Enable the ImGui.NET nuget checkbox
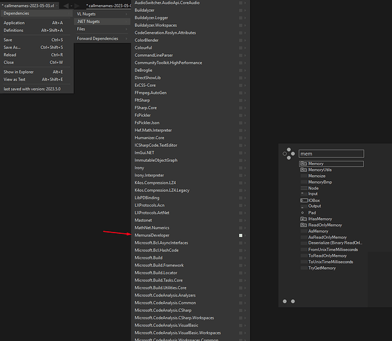392x341 pixels. tap(240, 153)
